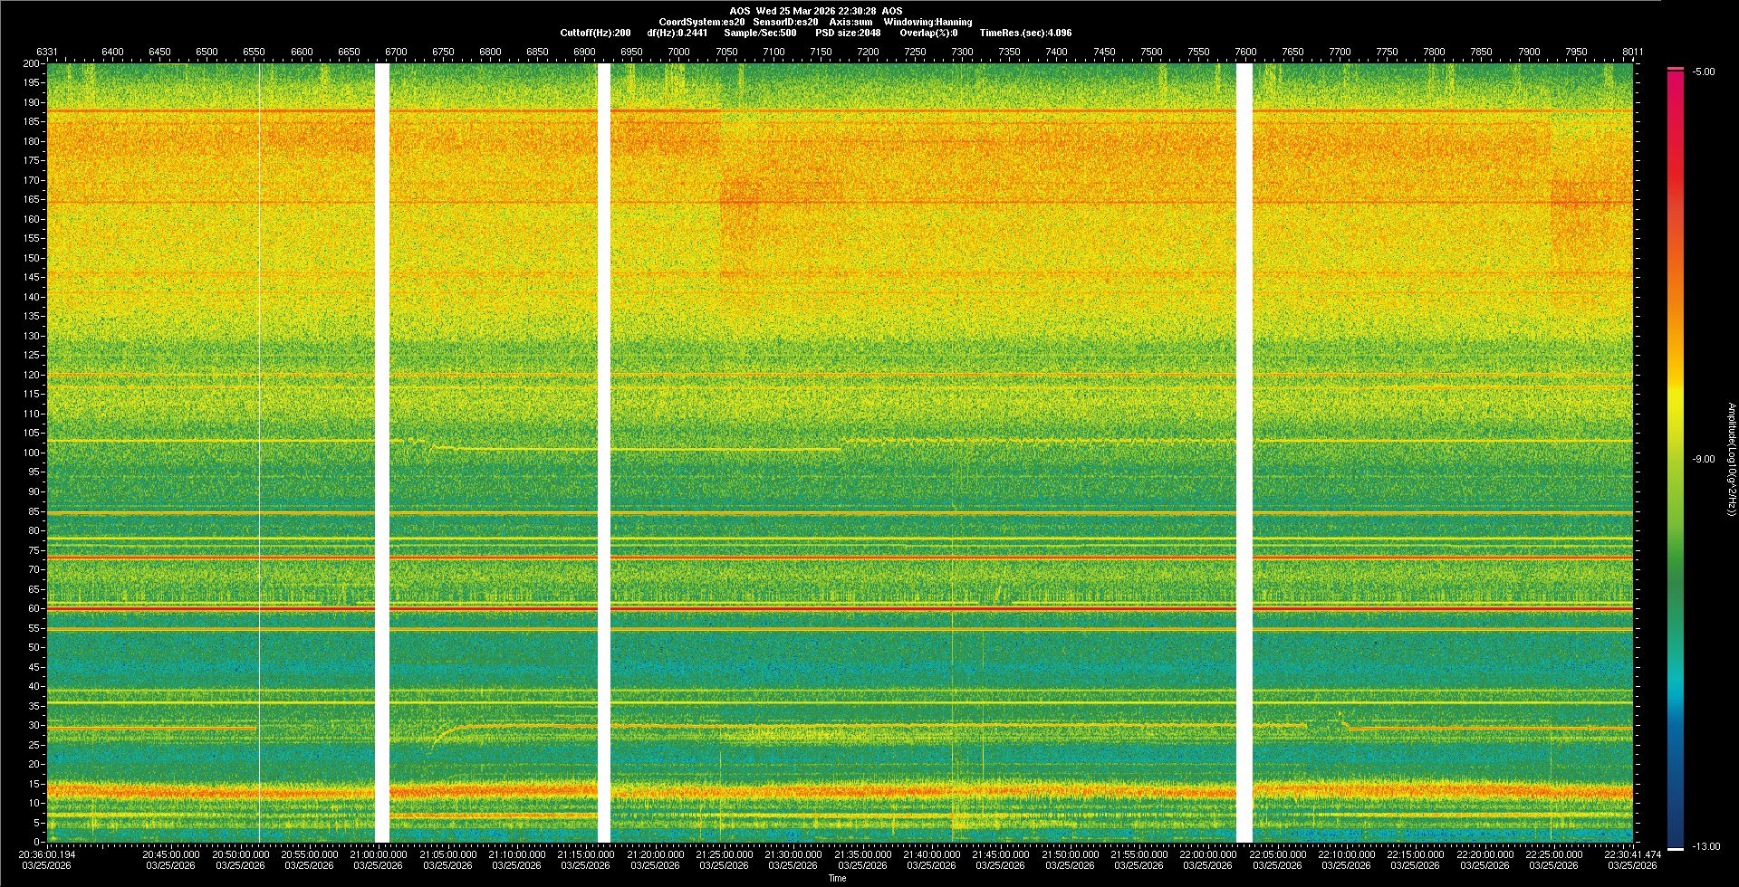The width and height of the screenshot is (1739, 887).
Task: Click the start timestamp 20:36:00.194
Action: [x=47, y=854]
